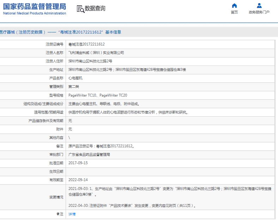Select the 2021-09-03 change record text

[x=170, y=192]
